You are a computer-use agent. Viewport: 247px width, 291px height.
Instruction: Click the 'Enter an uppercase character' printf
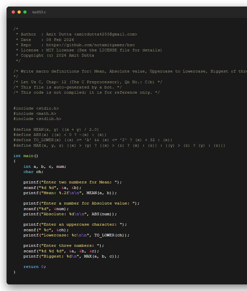click(x=75, y=225)
